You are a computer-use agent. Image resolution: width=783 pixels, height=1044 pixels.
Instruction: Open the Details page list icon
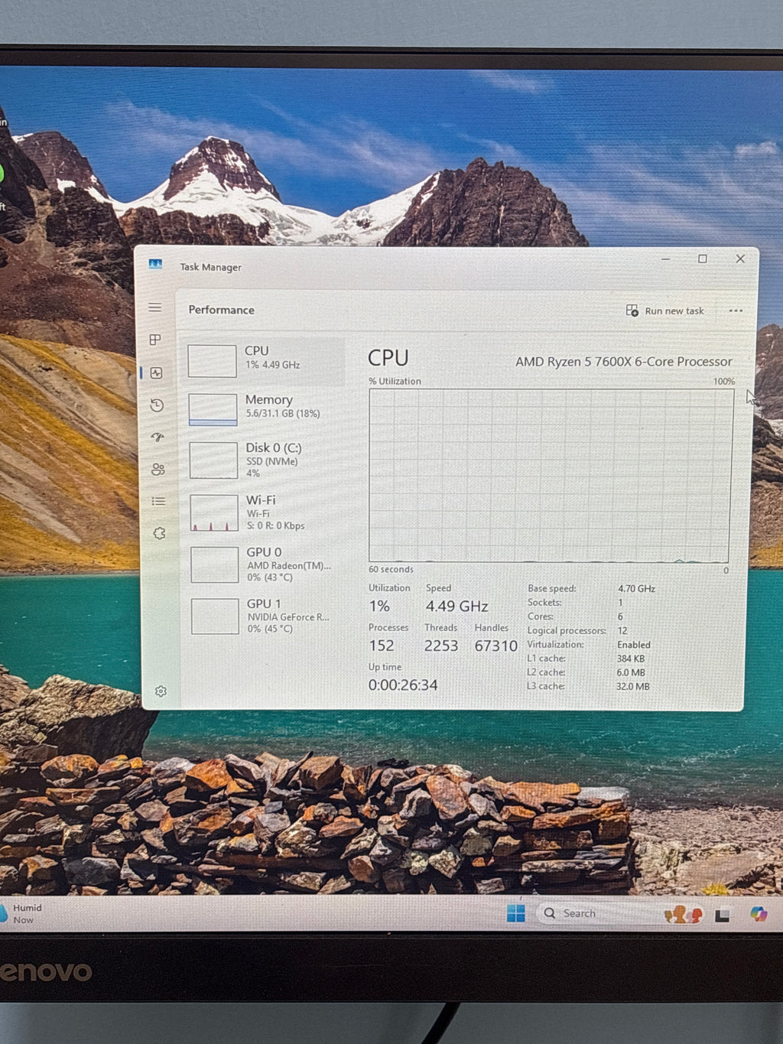coord(158,502)
